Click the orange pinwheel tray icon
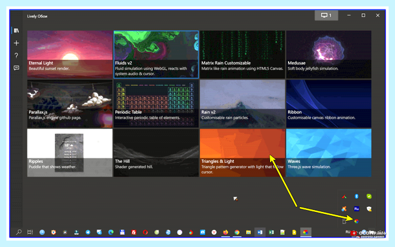 point(344,209)
